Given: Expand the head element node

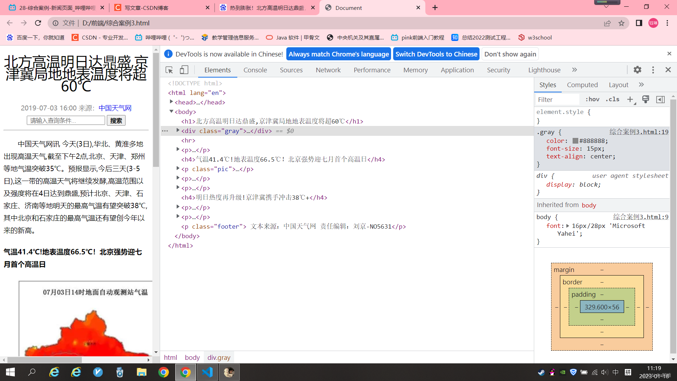Looking at the screenshot, I should coord(171,102).
